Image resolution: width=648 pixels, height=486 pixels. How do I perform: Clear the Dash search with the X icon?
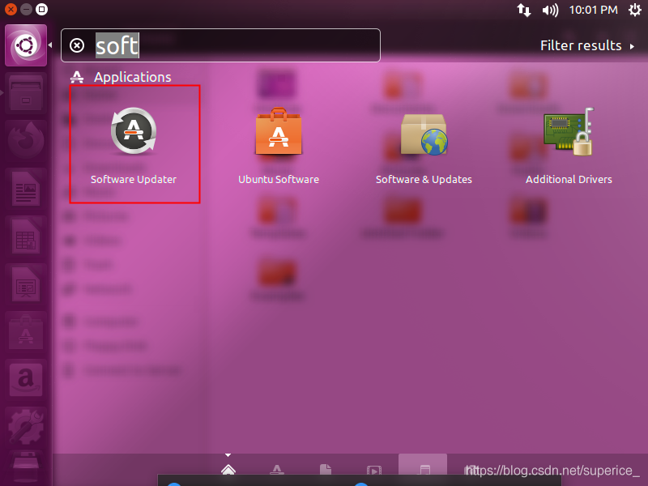[x=77, y=45]
